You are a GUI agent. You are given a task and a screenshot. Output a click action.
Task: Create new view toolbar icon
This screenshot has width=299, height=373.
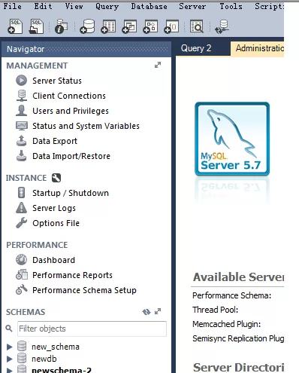point(129,26)
